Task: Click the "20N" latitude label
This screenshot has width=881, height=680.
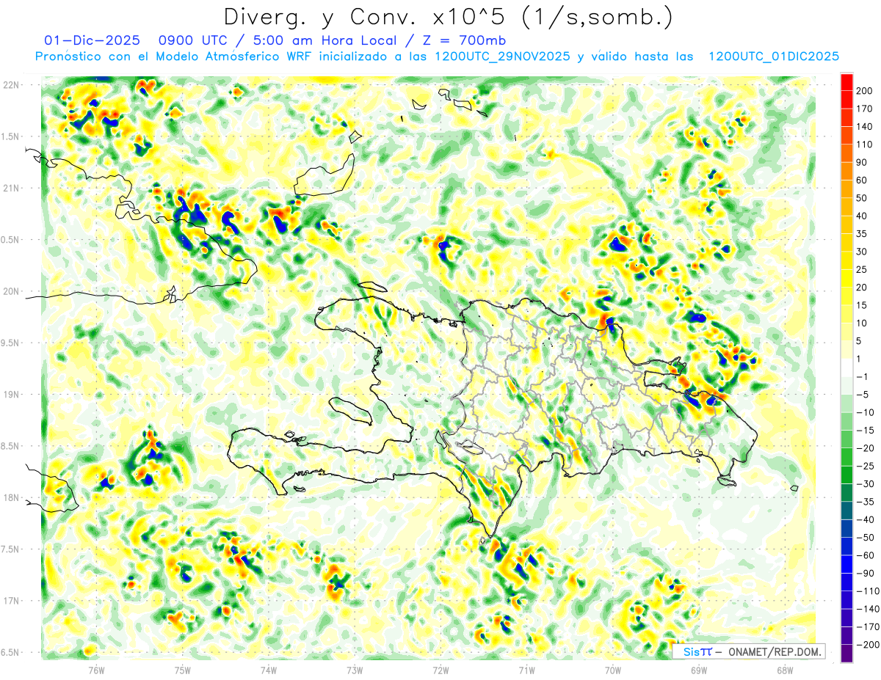Action: click(x=11, y=291)
